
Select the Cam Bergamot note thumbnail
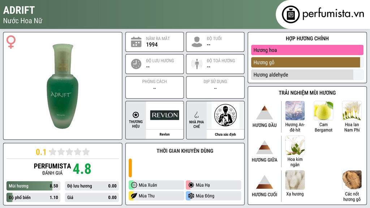(323, 110)
